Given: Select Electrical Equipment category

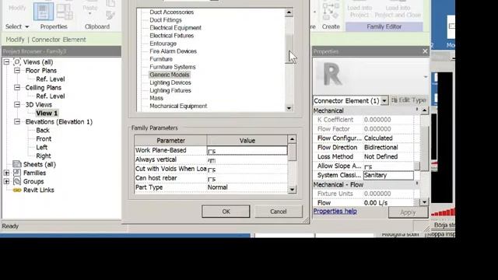Looking at the screenshot, I should (x=175, y=28).
